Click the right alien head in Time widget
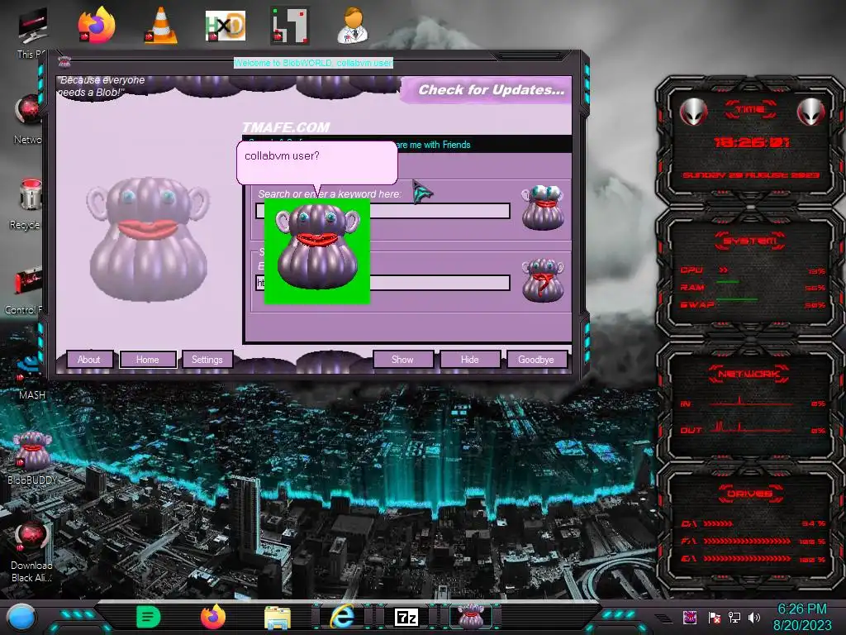This screenshot has width=846, height=635. pyautogui.click(x=811, y=112)
